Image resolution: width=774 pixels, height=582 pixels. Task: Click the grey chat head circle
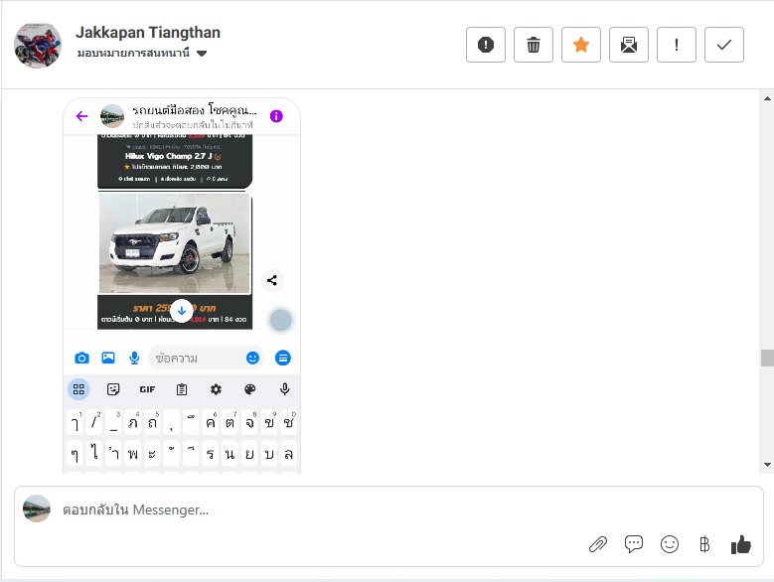click(x=281, y=320)
